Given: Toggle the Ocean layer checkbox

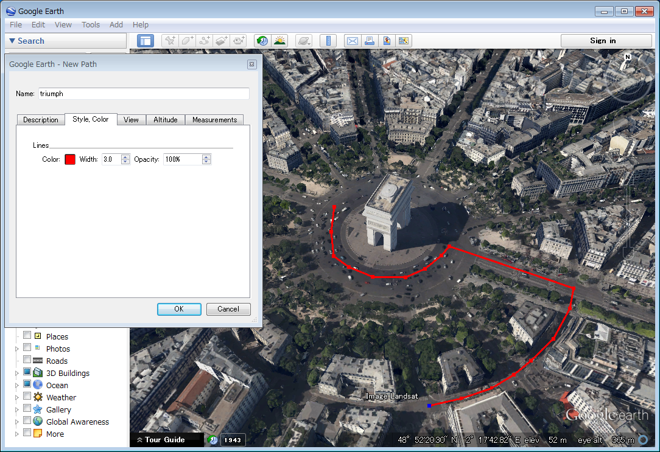Looking at the screenshot, I should point(27,384).
